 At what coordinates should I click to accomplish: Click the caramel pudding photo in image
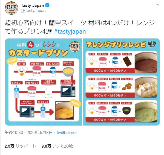[146, 87]
